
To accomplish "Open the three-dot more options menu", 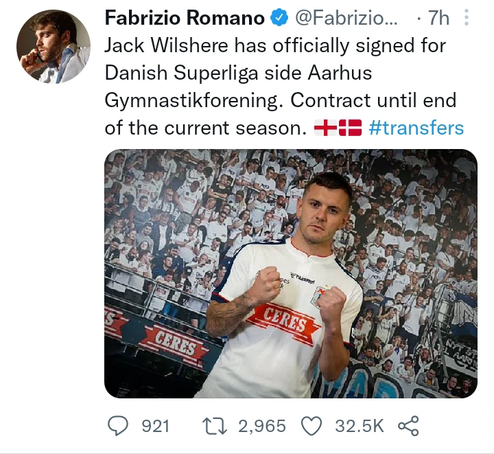I will click(467, 17).
